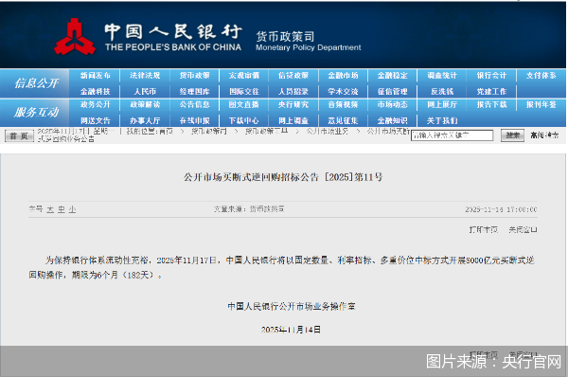The height and width of the screenshot is (377, 568).
Task: Go to 关于我们 page
Action: point(442,120)
